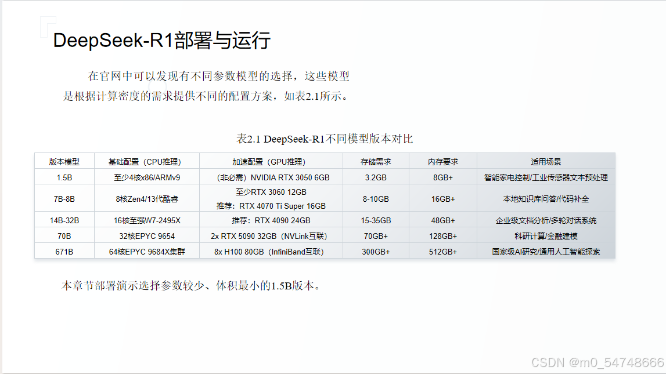Click the 671B model version cell

(x=64, y=252)
